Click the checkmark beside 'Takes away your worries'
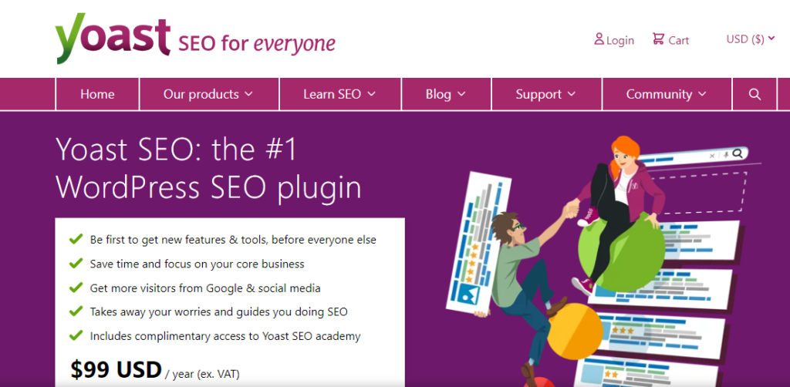790x387 pixels. 76,311
